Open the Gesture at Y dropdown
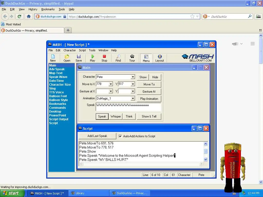 133,91
